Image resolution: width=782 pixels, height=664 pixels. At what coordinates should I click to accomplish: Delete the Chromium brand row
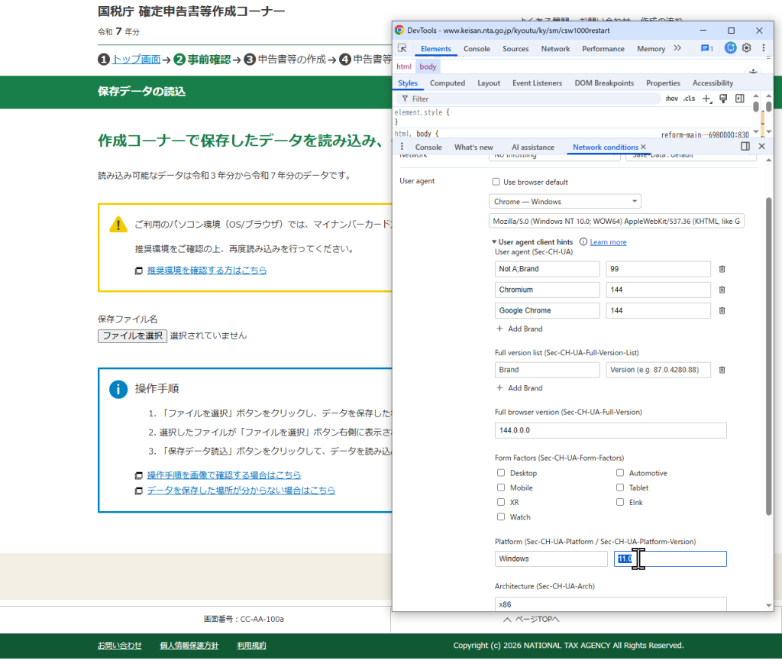[722, 290]
